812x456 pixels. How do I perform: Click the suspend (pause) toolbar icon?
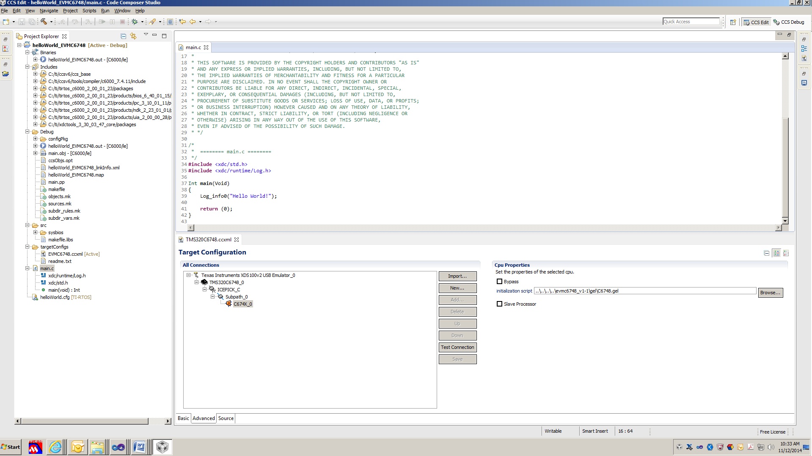[112, 22]
